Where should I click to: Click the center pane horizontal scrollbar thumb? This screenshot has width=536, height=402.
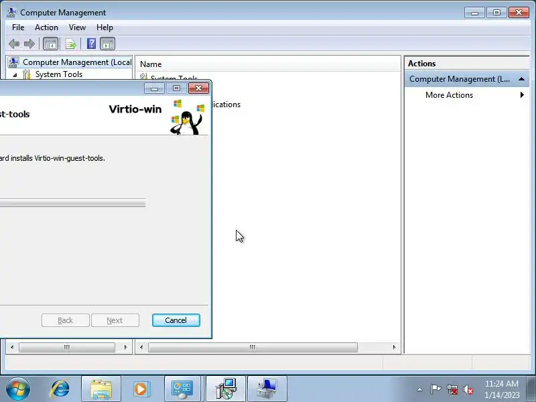253,347
